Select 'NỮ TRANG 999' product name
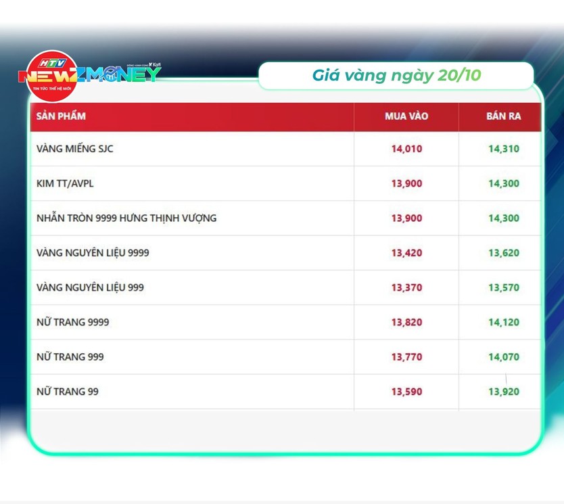This screenshot has width=564, height=504. [70, 357]
